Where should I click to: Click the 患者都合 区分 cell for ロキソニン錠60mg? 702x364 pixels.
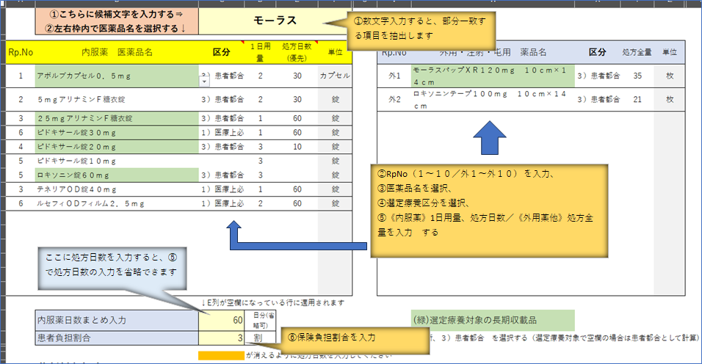pyautogui.click(x=222, y=175)
